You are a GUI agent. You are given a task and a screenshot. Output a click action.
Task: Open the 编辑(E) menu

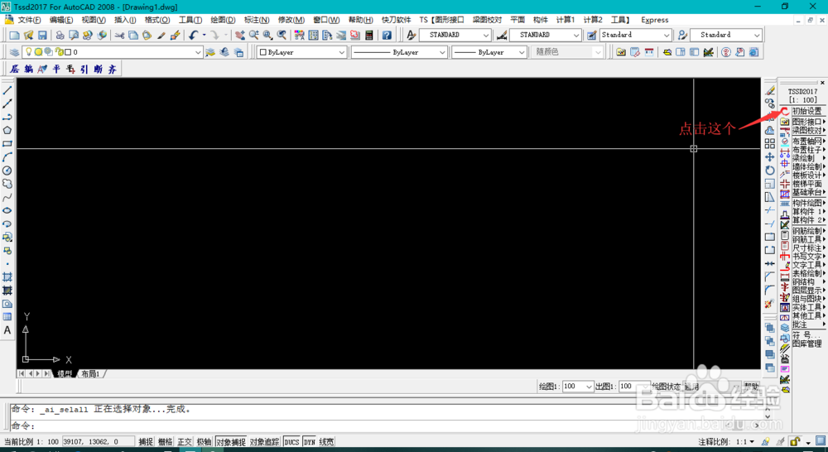61,20
